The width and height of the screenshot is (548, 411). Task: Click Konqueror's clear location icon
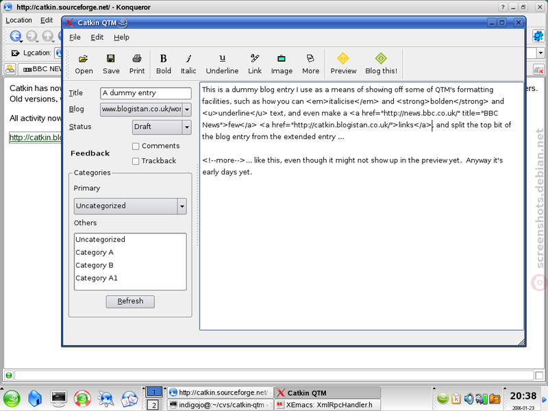coord(15,53)
